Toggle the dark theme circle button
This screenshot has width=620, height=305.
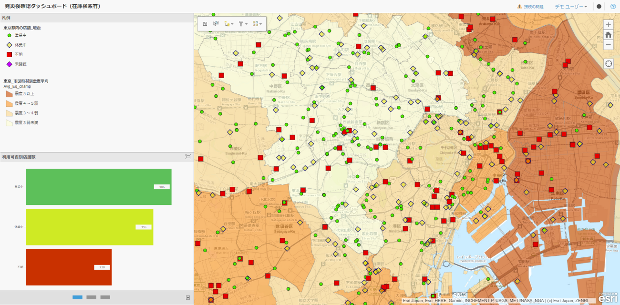599,7
